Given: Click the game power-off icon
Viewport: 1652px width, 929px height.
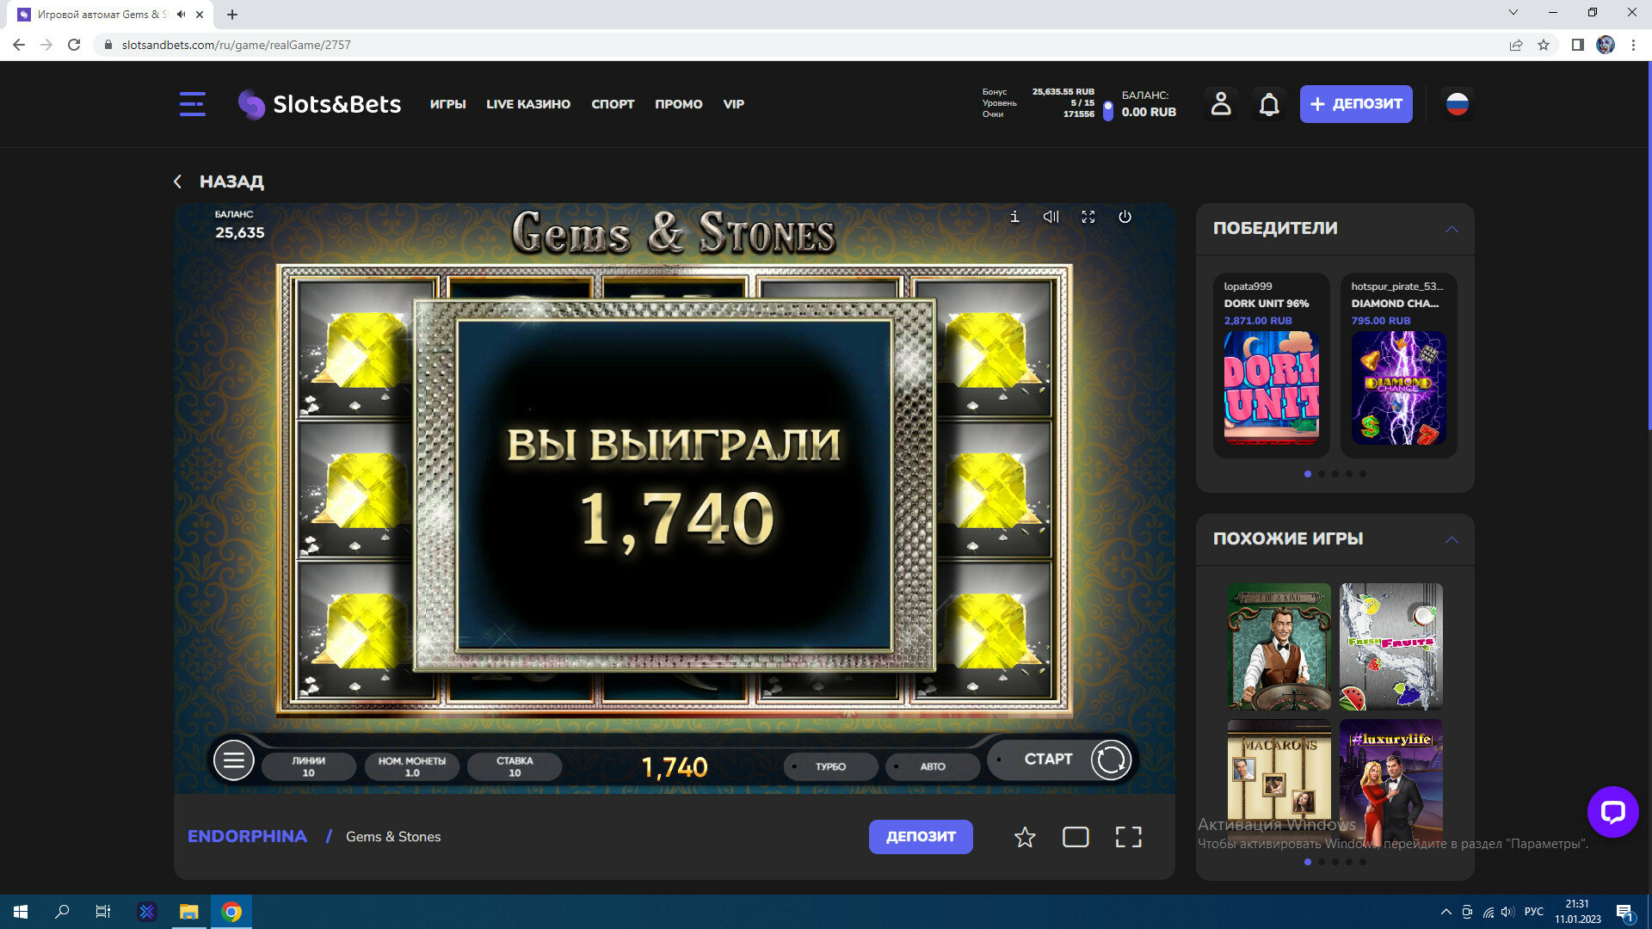Looking at the screenshot, I should 1125,217.
